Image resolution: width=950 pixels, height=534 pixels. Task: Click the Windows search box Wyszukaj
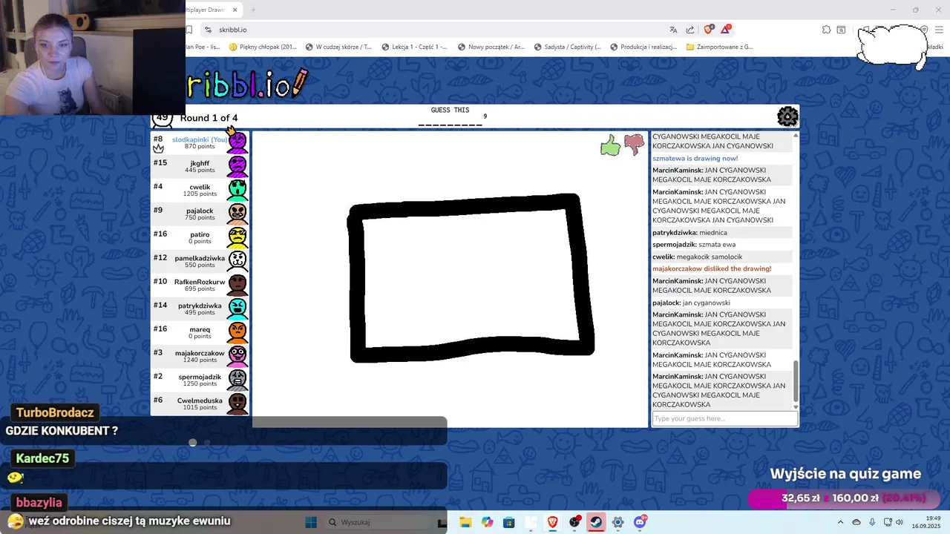379,522
